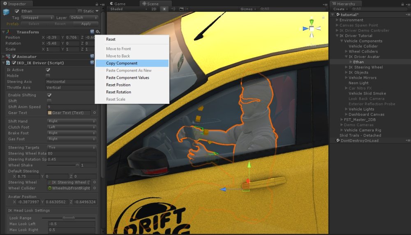This screenshot has width=411, height=235.
Task: Adjust Wheel Shake slider
Action: (63, 165)
